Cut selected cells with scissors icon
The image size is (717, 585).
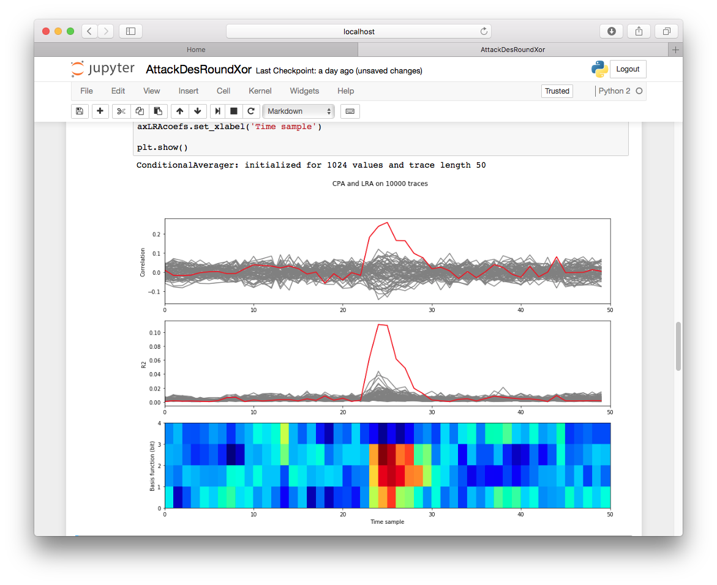(x=121, y=111)
